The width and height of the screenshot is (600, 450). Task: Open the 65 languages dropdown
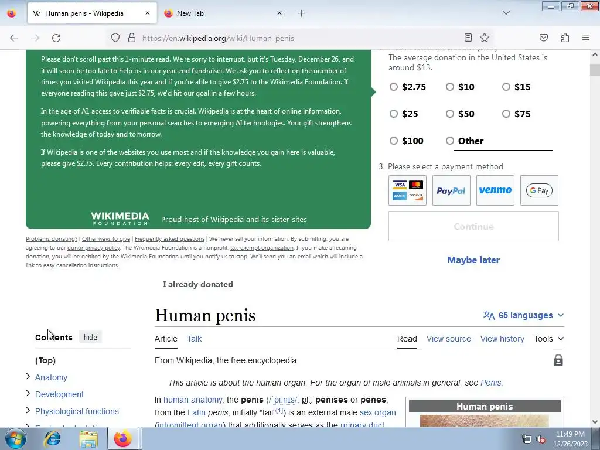(523, 315)
